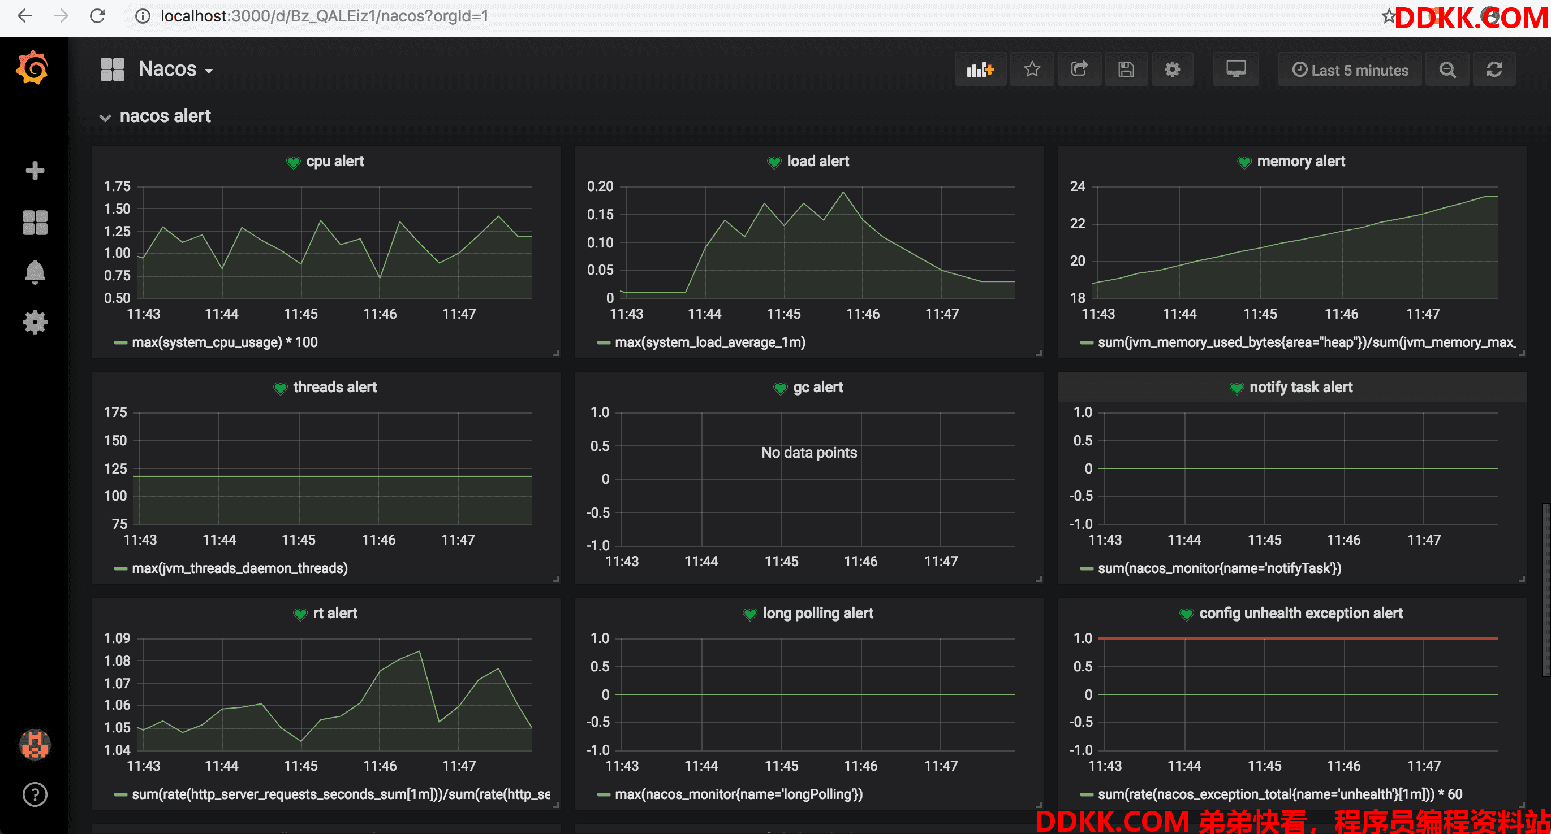The width and height of the screenshot is (1551, 834).
Task: Open the gc alert panel title menu
Action: 818,387
